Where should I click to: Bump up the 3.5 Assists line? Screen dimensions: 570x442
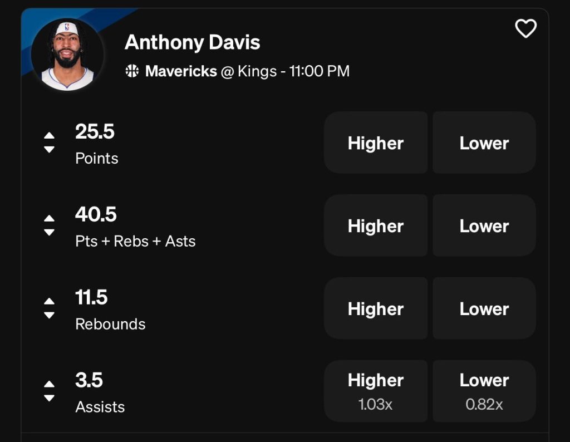tap(49, 384)
